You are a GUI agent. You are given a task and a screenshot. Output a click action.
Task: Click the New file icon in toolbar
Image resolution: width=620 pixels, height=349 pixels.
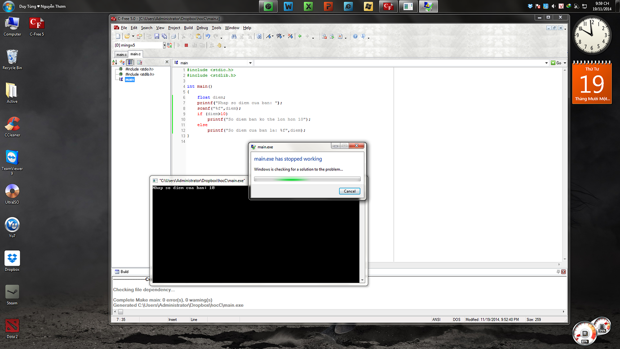click(118, 36)
